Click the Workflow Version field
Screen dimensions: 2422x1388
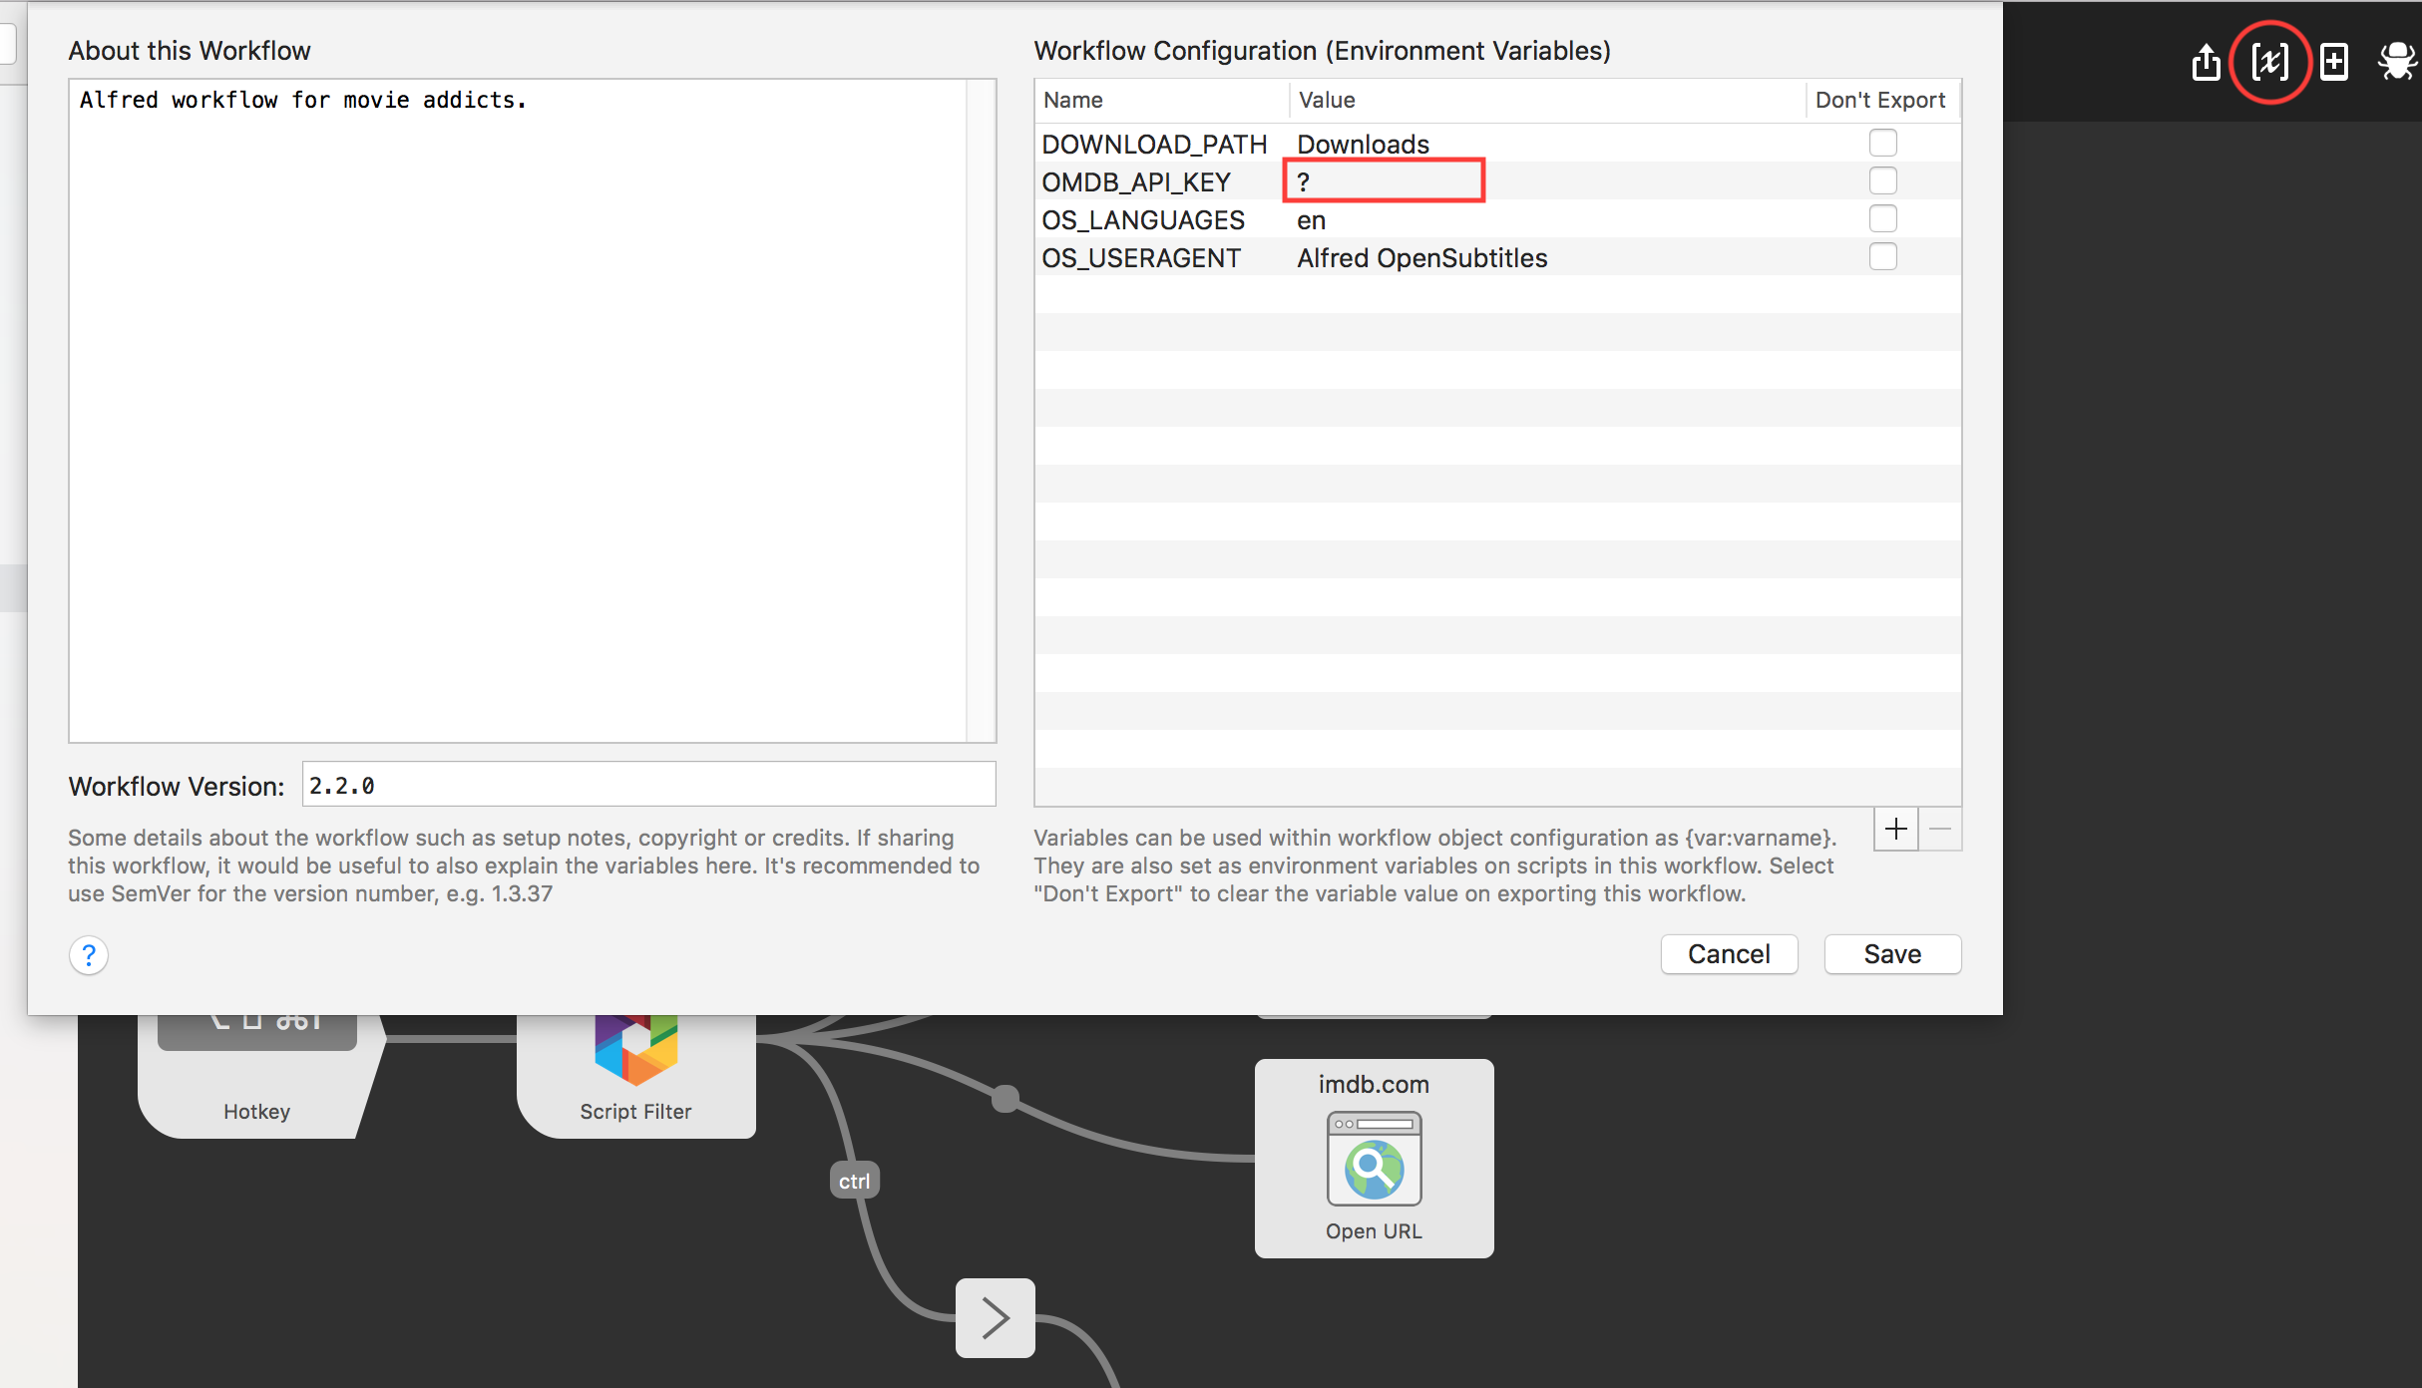click(648, 785)
